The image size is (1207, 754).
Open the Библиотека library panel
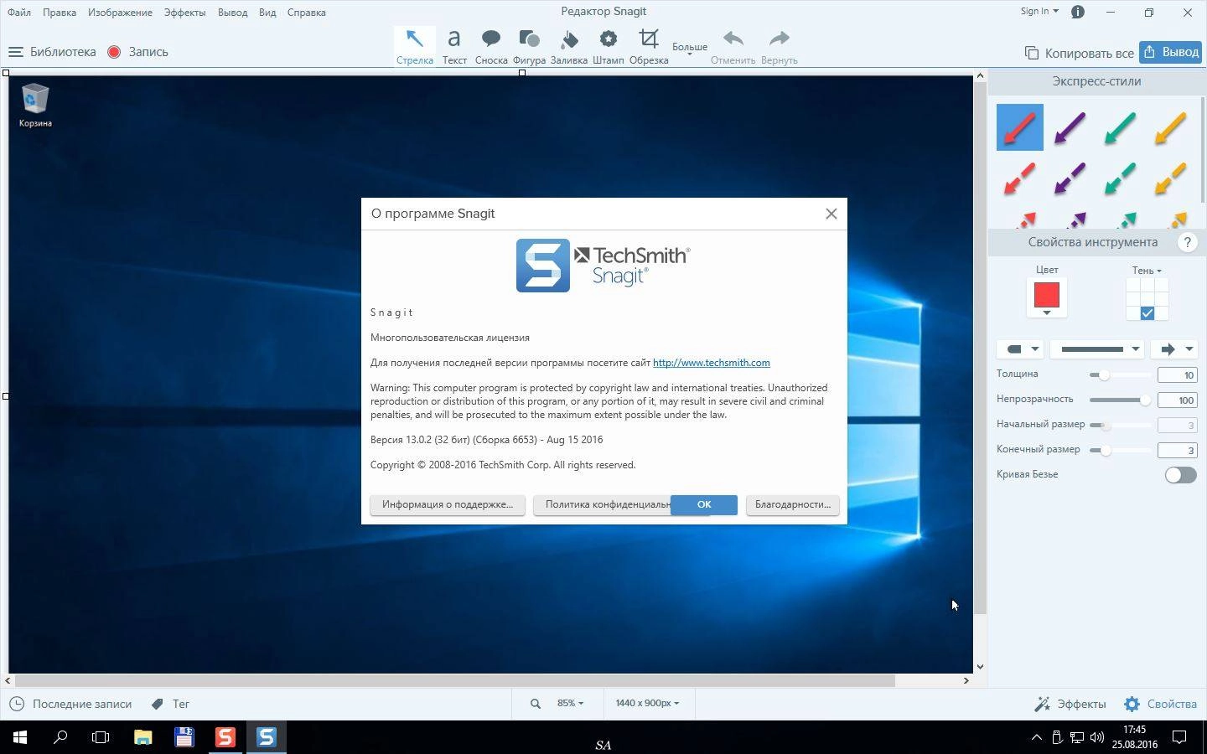click(x=52, y=52)
